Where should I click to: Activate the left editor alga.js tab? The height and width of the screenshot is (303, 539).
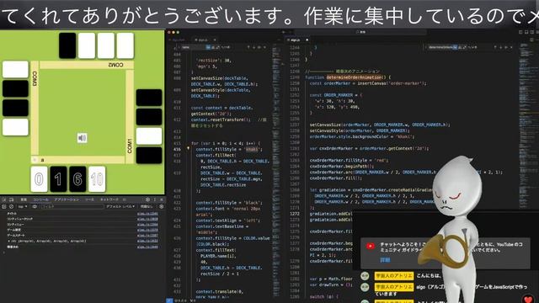[x=203, y=40]
